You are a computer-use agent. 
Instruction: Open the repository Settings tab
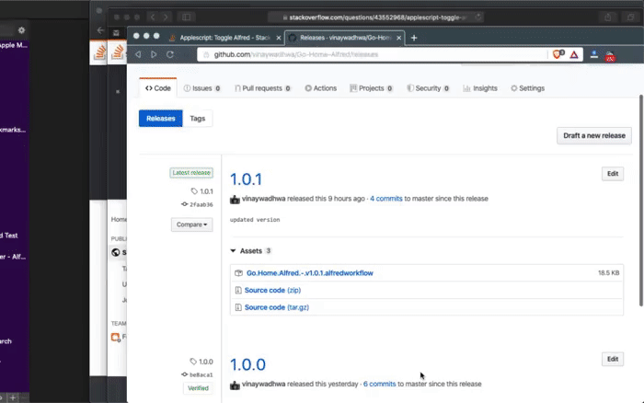pos(526,88)
